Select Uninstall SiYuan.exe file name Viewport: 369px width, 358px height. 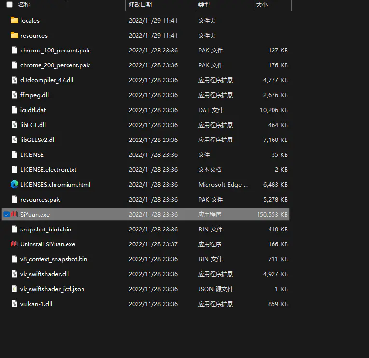(x=48, y=244)
